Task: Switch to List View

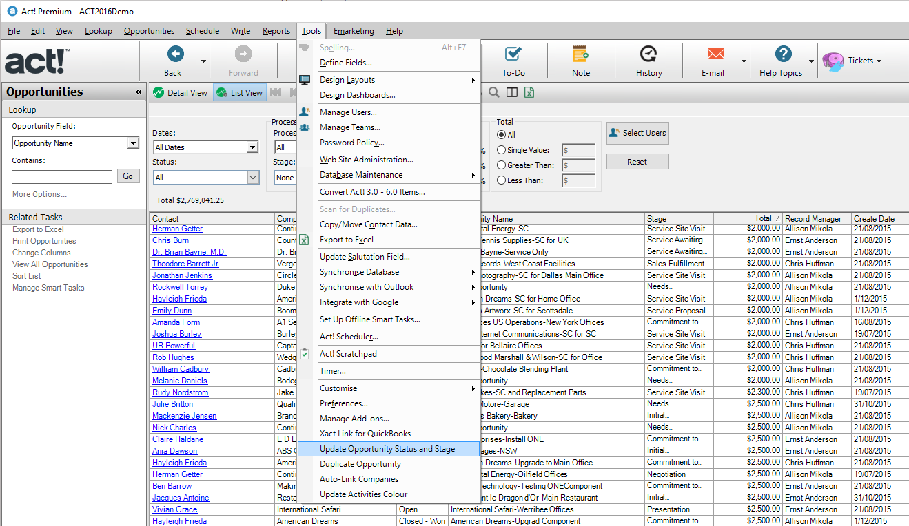Action: (x=239, y=92)
